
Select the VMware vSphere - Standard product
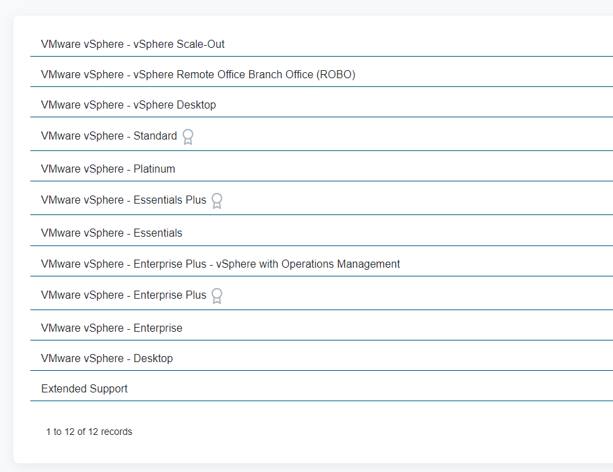pyautogui.click(x=109, y=136)
